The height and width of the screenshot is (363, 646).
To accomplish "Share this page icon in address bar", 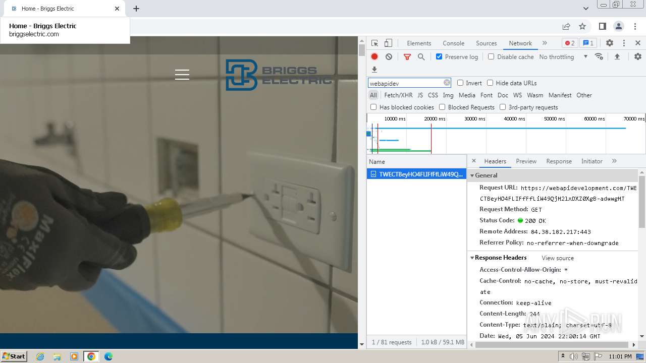I will coord(566,26).
